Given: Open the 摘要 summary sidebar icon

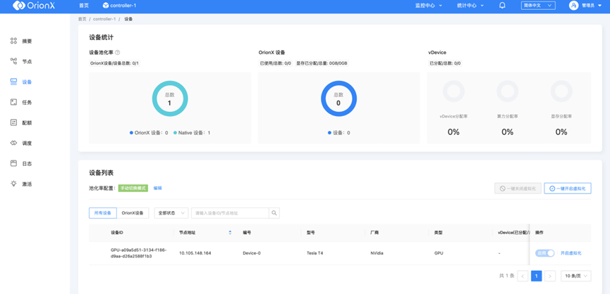Looking at the screenshot, I should [x=13, y=41].
